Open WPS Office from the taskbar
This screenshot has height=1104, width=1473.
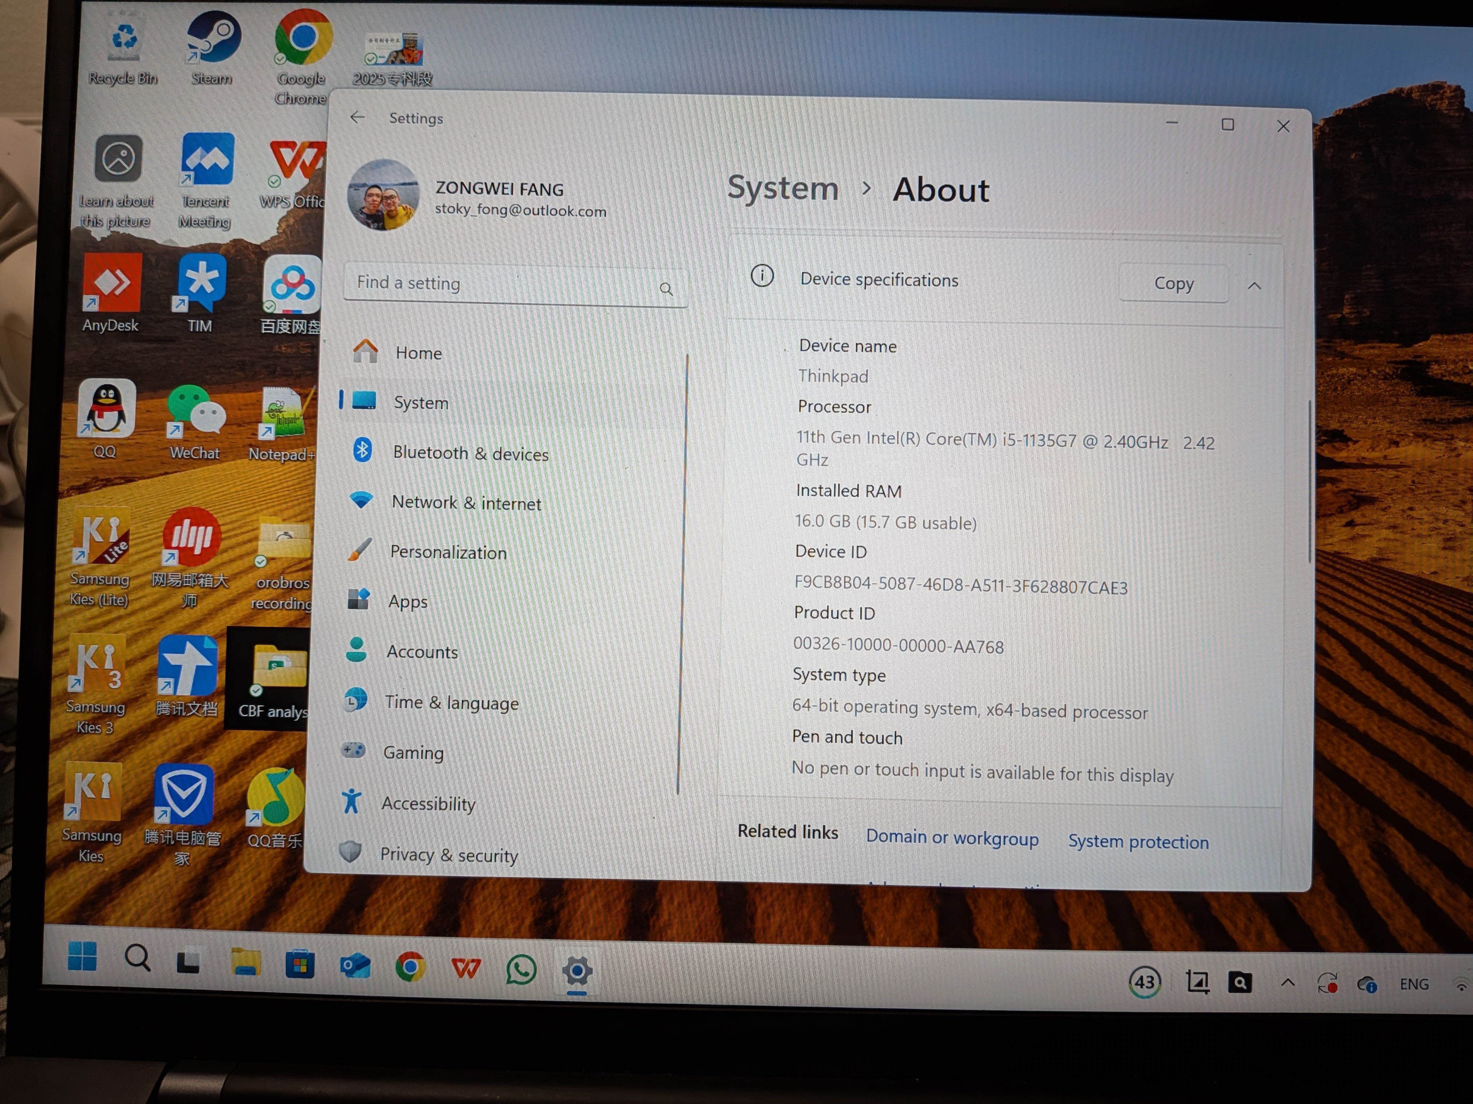pos(466,969)
